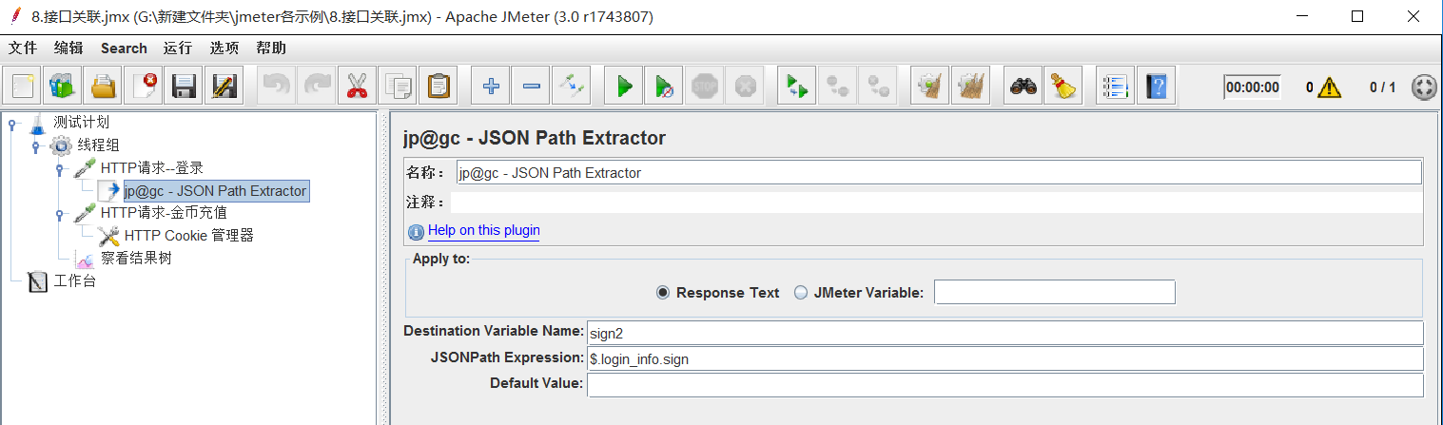Select jp@gc - JSON Path Extractor tree item
The width and height of the screenshot is (1443, 425).
[215, 191]
